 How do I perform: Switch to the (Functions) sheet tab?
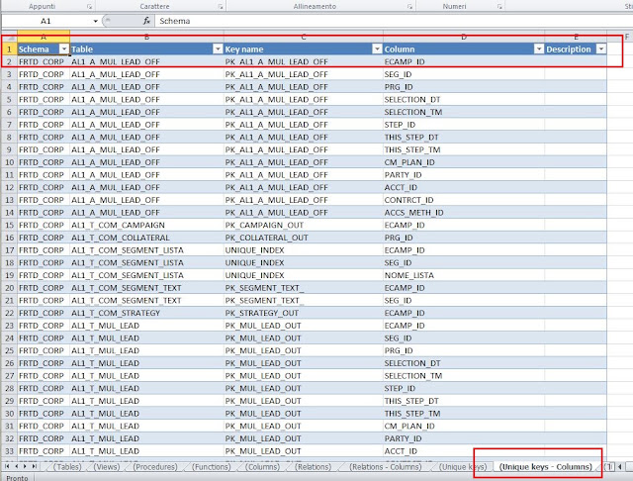click(211, 467)
